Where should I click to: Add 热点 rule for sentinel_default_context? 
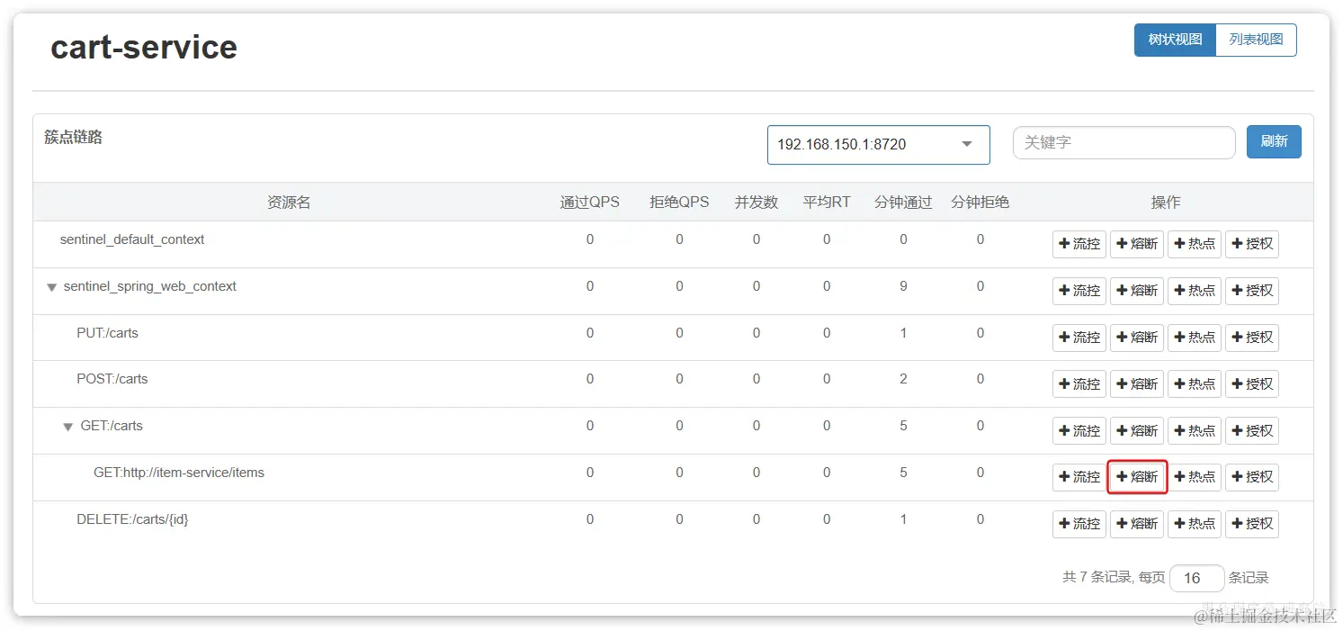pos(1195,244)
